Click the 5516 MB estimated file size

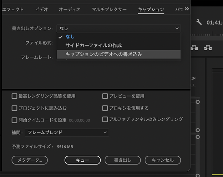(65, 147)
